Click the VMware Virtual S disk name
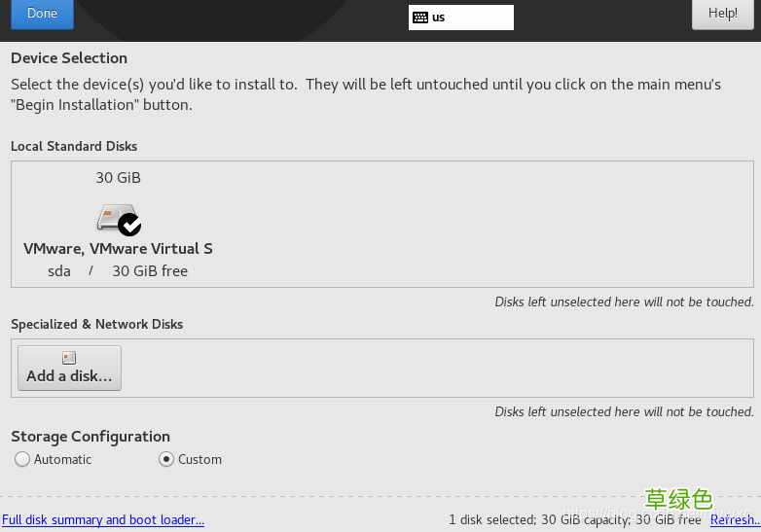 (x=118, y=249)
